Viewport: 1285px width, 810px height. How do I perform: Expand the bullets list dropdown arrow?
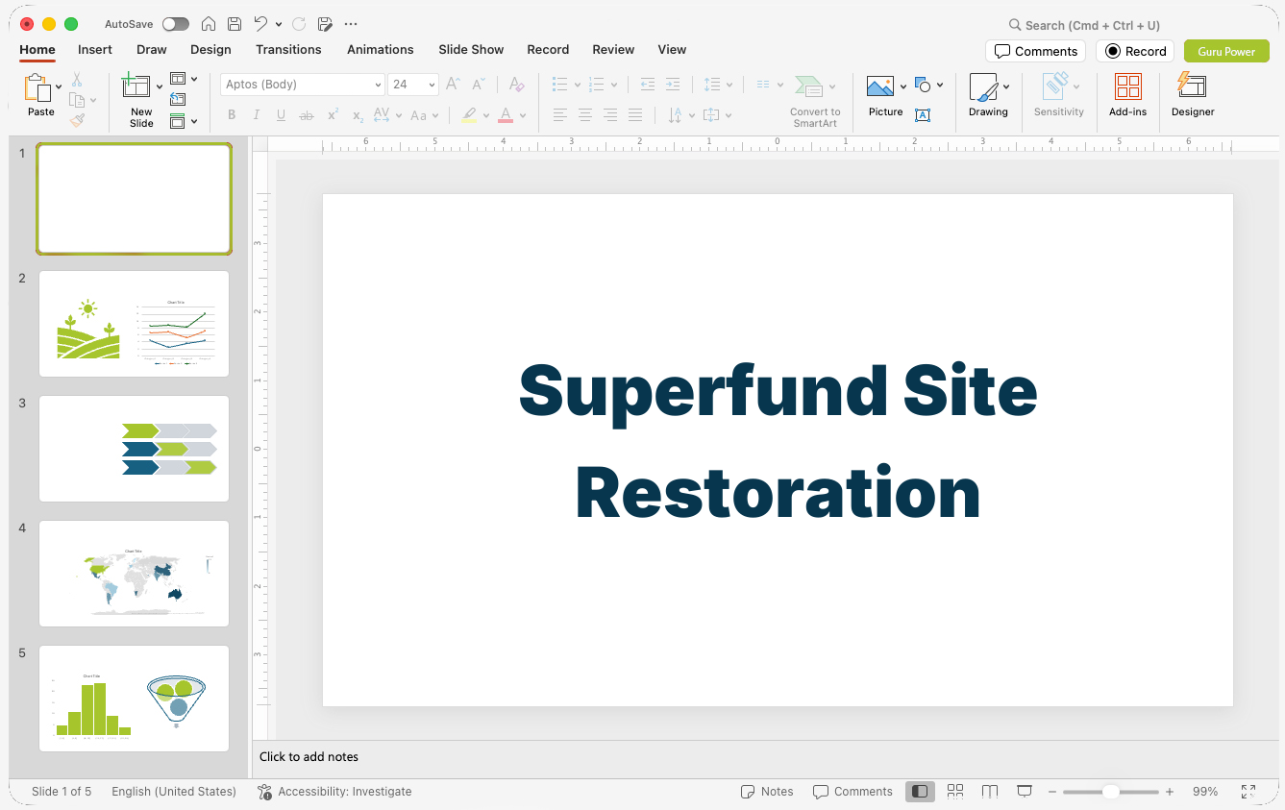point(577,85)
